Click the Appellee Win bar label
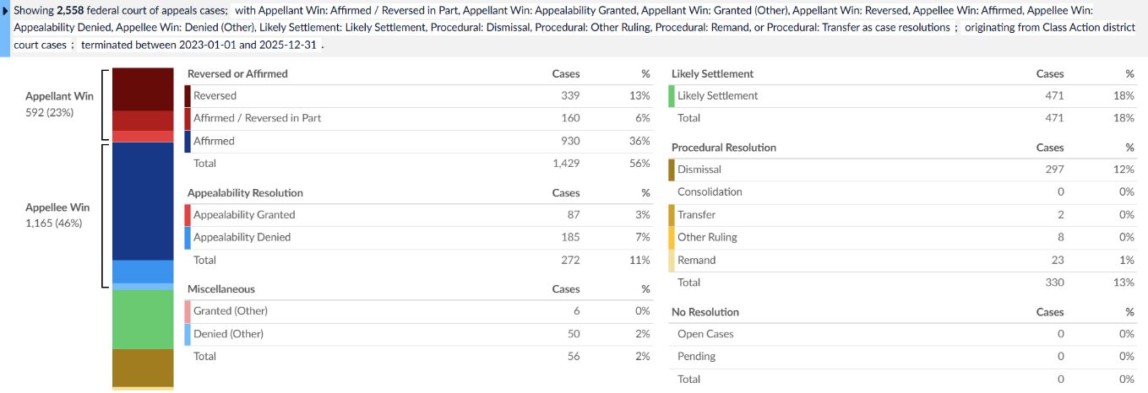The image size is (1148, 393). (x=57, y=207)
